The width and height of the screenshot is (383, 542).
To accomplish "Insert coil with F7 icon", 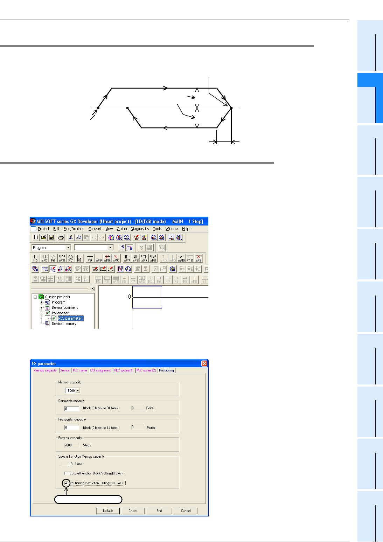I will (71, 258).
